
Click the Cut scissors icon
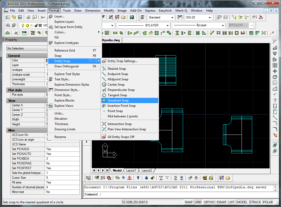click(x=43, y=17)
